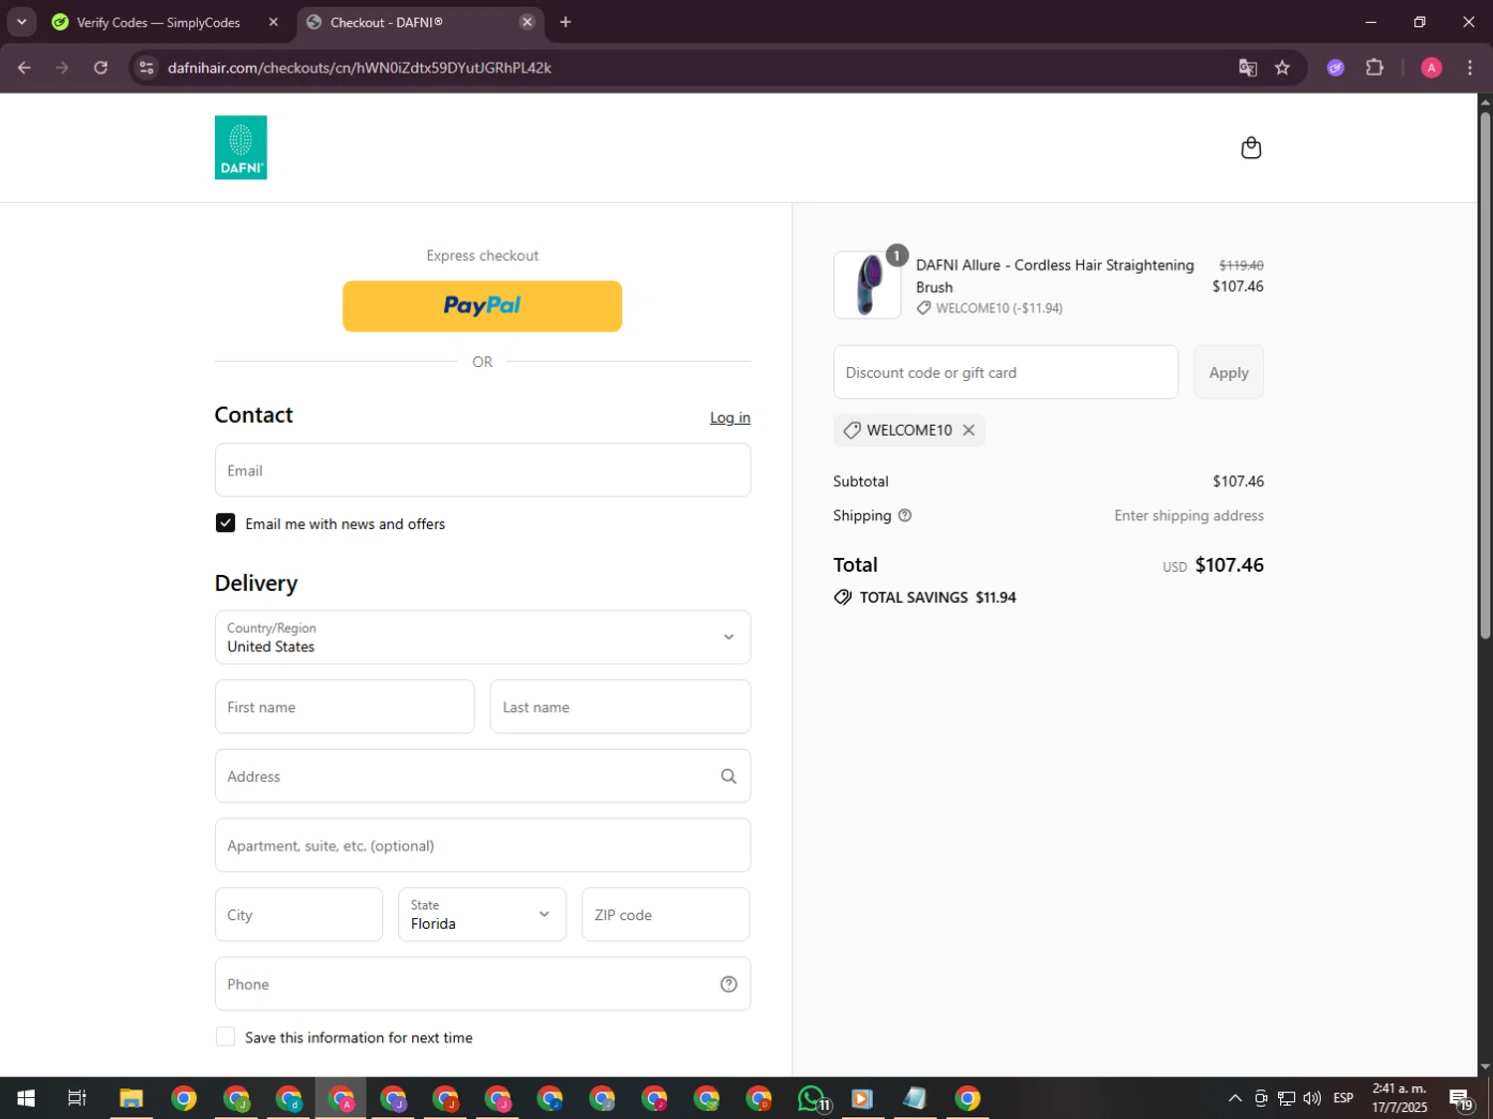Screen dimensions: 1493x1119
Task: Click the Address input field
Action: click(483, 776)
